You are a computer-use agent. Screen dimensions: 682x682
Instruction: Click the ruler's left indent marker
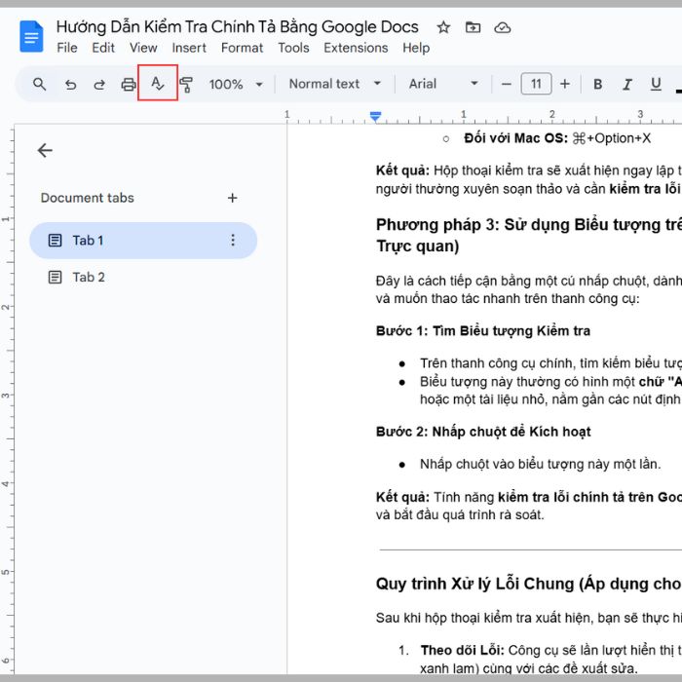pos(375,117)
